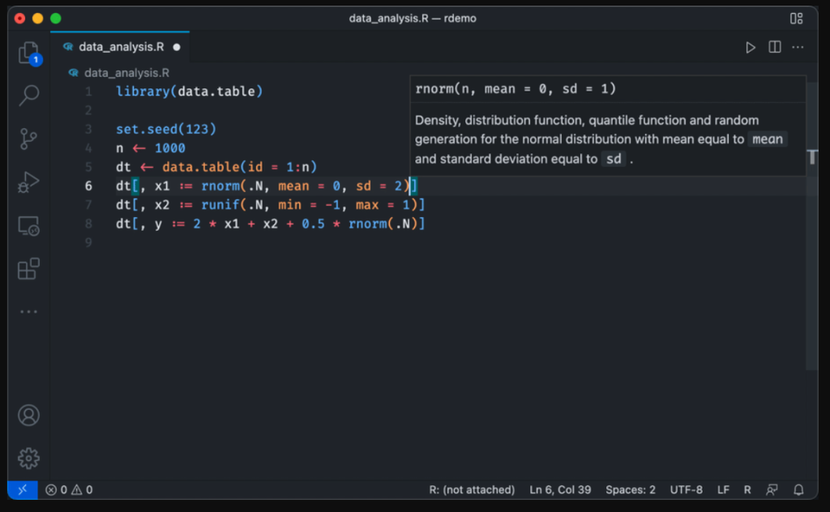The height and width of the screenshot is (512, 830).
Task: Click R: (not attached) status item
Action: [x=472, y=490]
